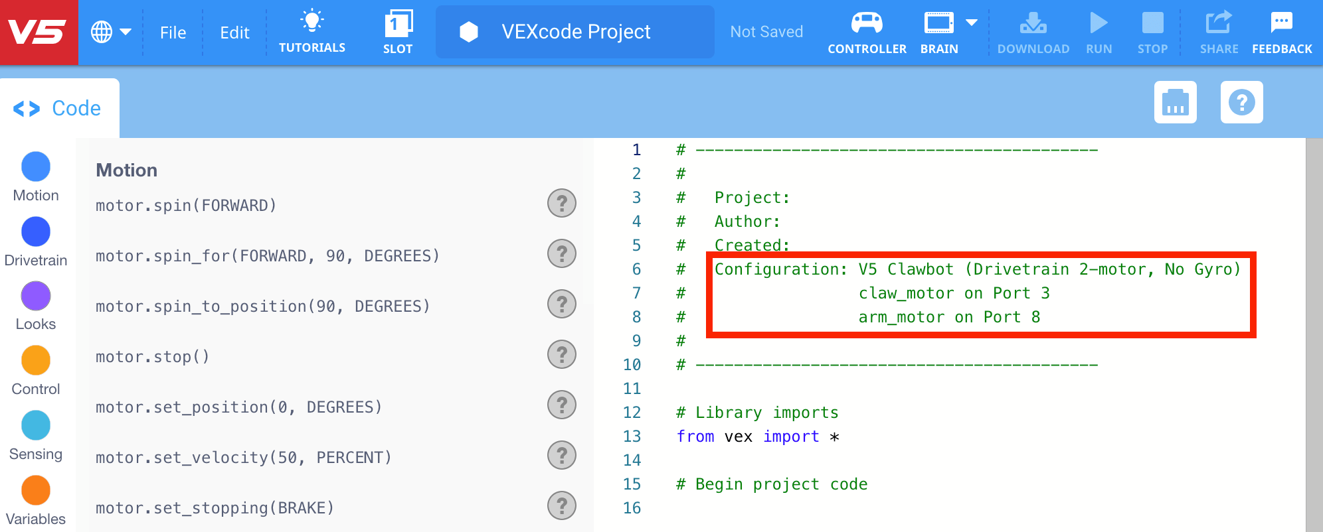
Task: Open the Controller status
Action: click(x=867, y=31)
